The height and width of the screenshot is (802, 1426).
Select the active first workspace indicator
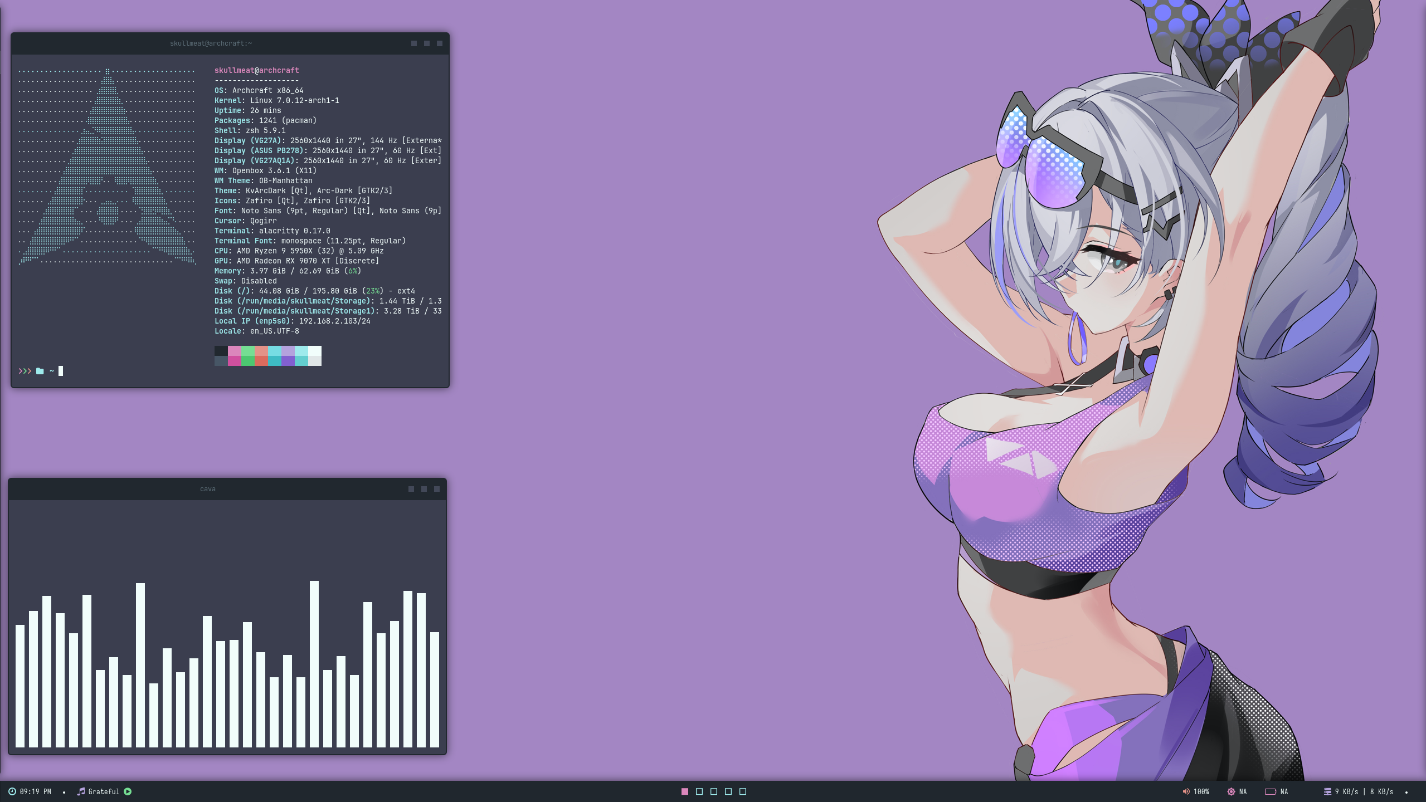[685, 791]
